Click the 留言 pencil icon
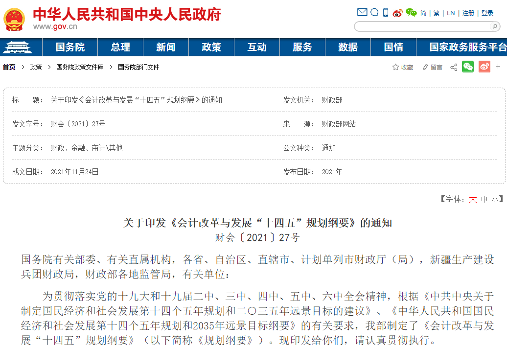 pyautogui.click(x=425, y=67)
